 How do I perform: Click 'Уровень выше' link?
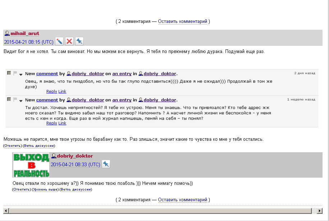click(45, 189)
